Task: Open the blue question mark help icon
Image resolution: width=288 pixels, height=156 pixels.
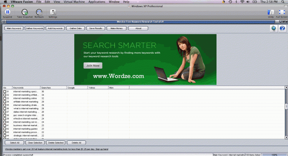Action: tap(282, 28)
